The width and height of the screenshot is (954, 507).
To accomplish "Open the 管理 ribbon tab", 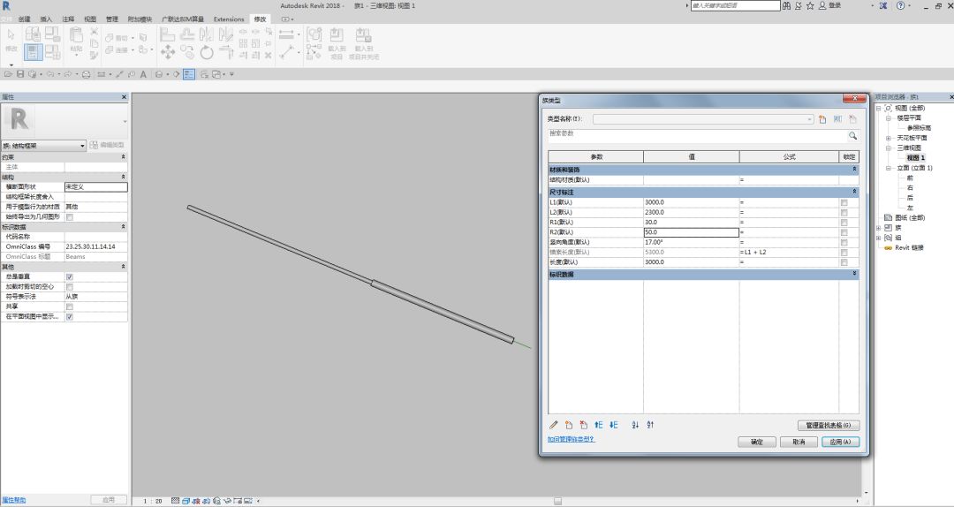I will pos(112,19).
